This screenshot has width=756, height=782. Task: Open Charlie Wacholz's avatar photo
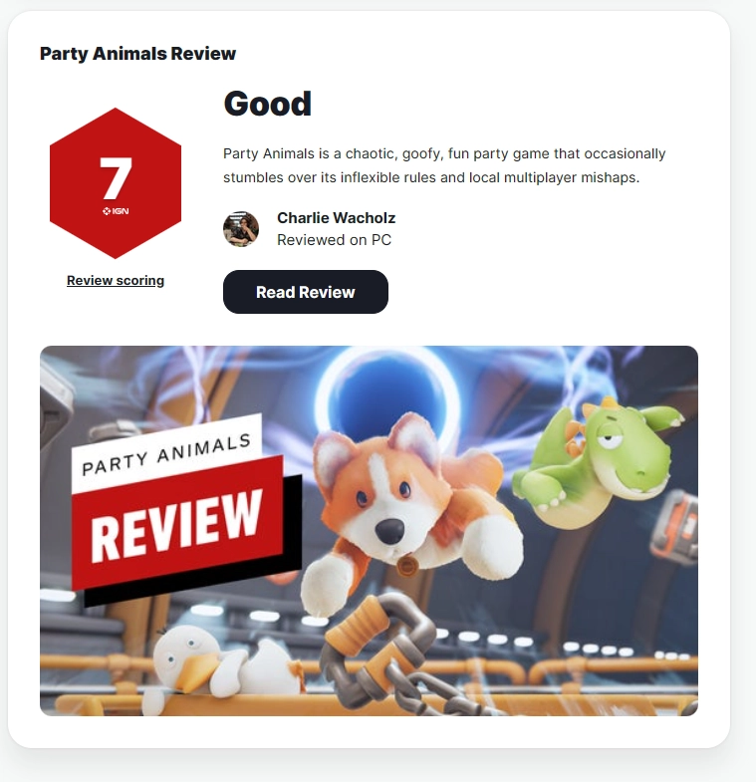(241, 229)
